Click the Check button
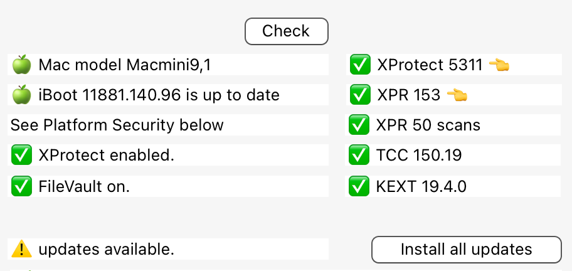 [287, 31]
